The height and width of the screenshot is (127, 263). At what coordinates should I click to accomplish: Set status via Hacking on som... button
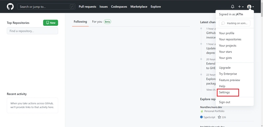[x=234, y=23]
